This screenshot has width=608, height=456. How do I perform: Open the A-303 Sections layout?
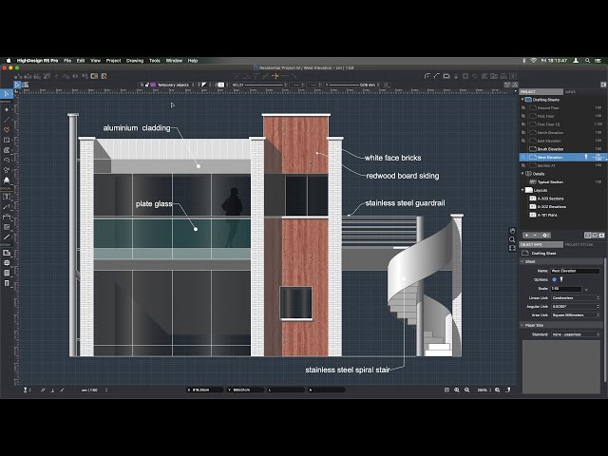pos(550,199)
